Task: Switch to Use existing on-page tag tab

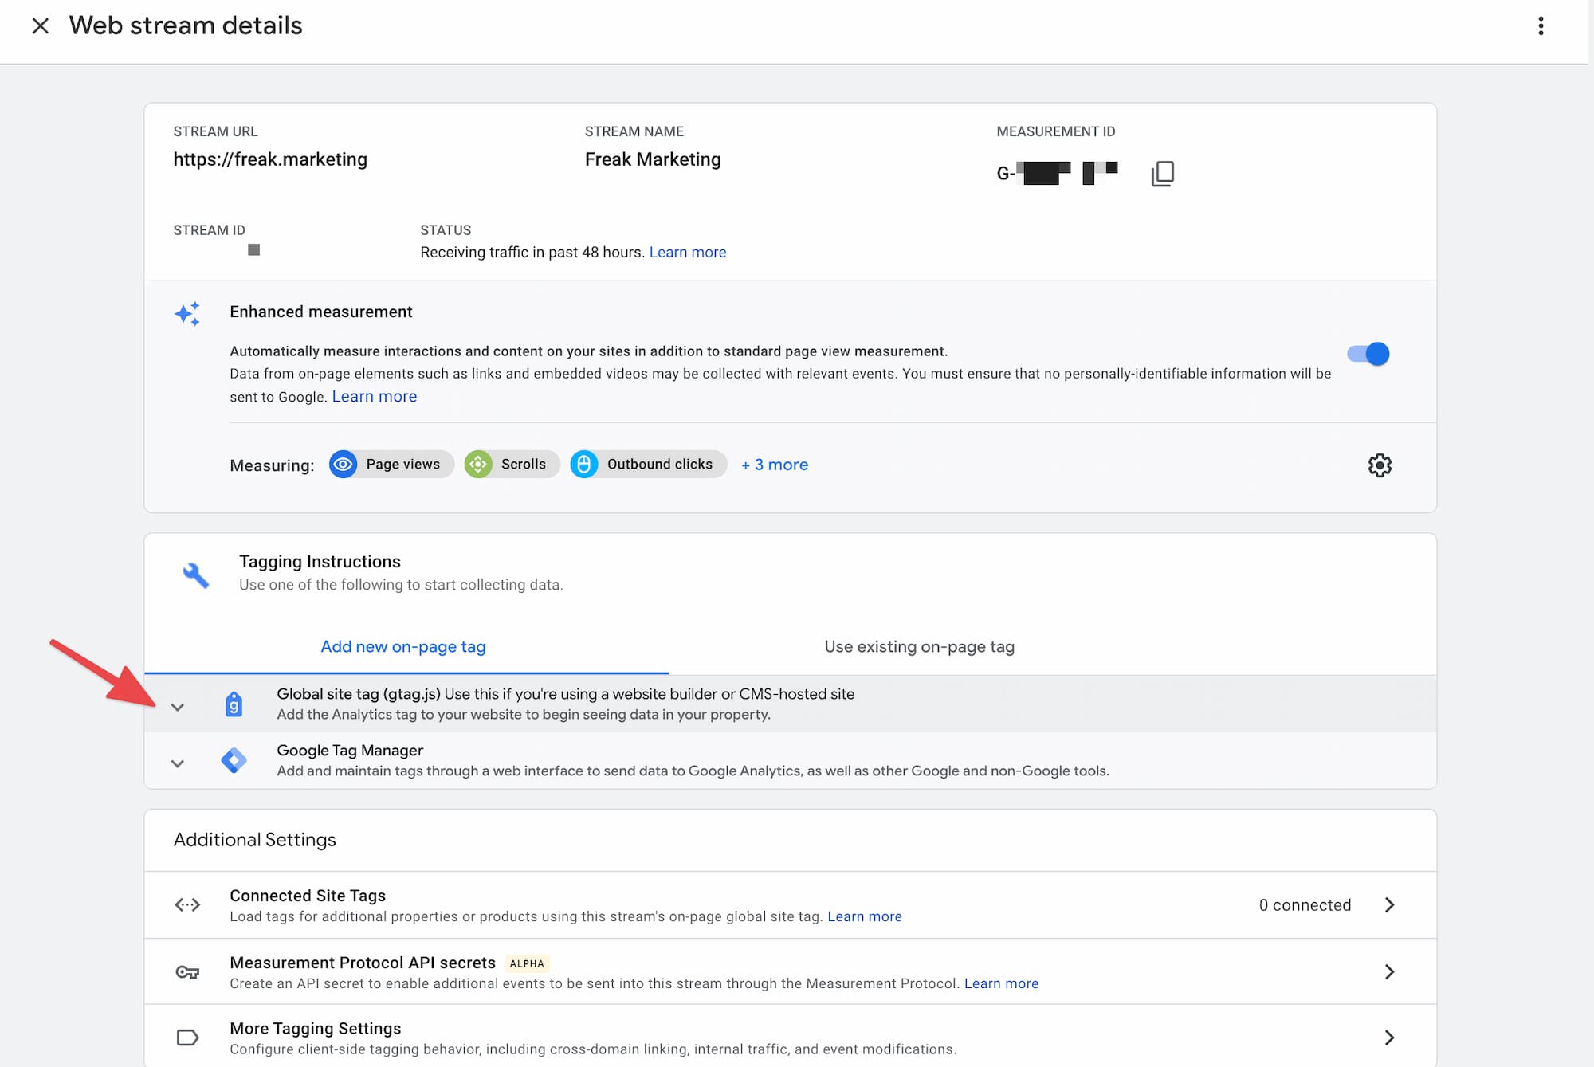Action: tap(920, 647)
